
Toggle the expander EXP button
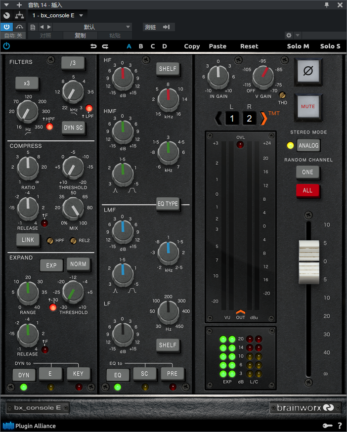tap(51, 265)
